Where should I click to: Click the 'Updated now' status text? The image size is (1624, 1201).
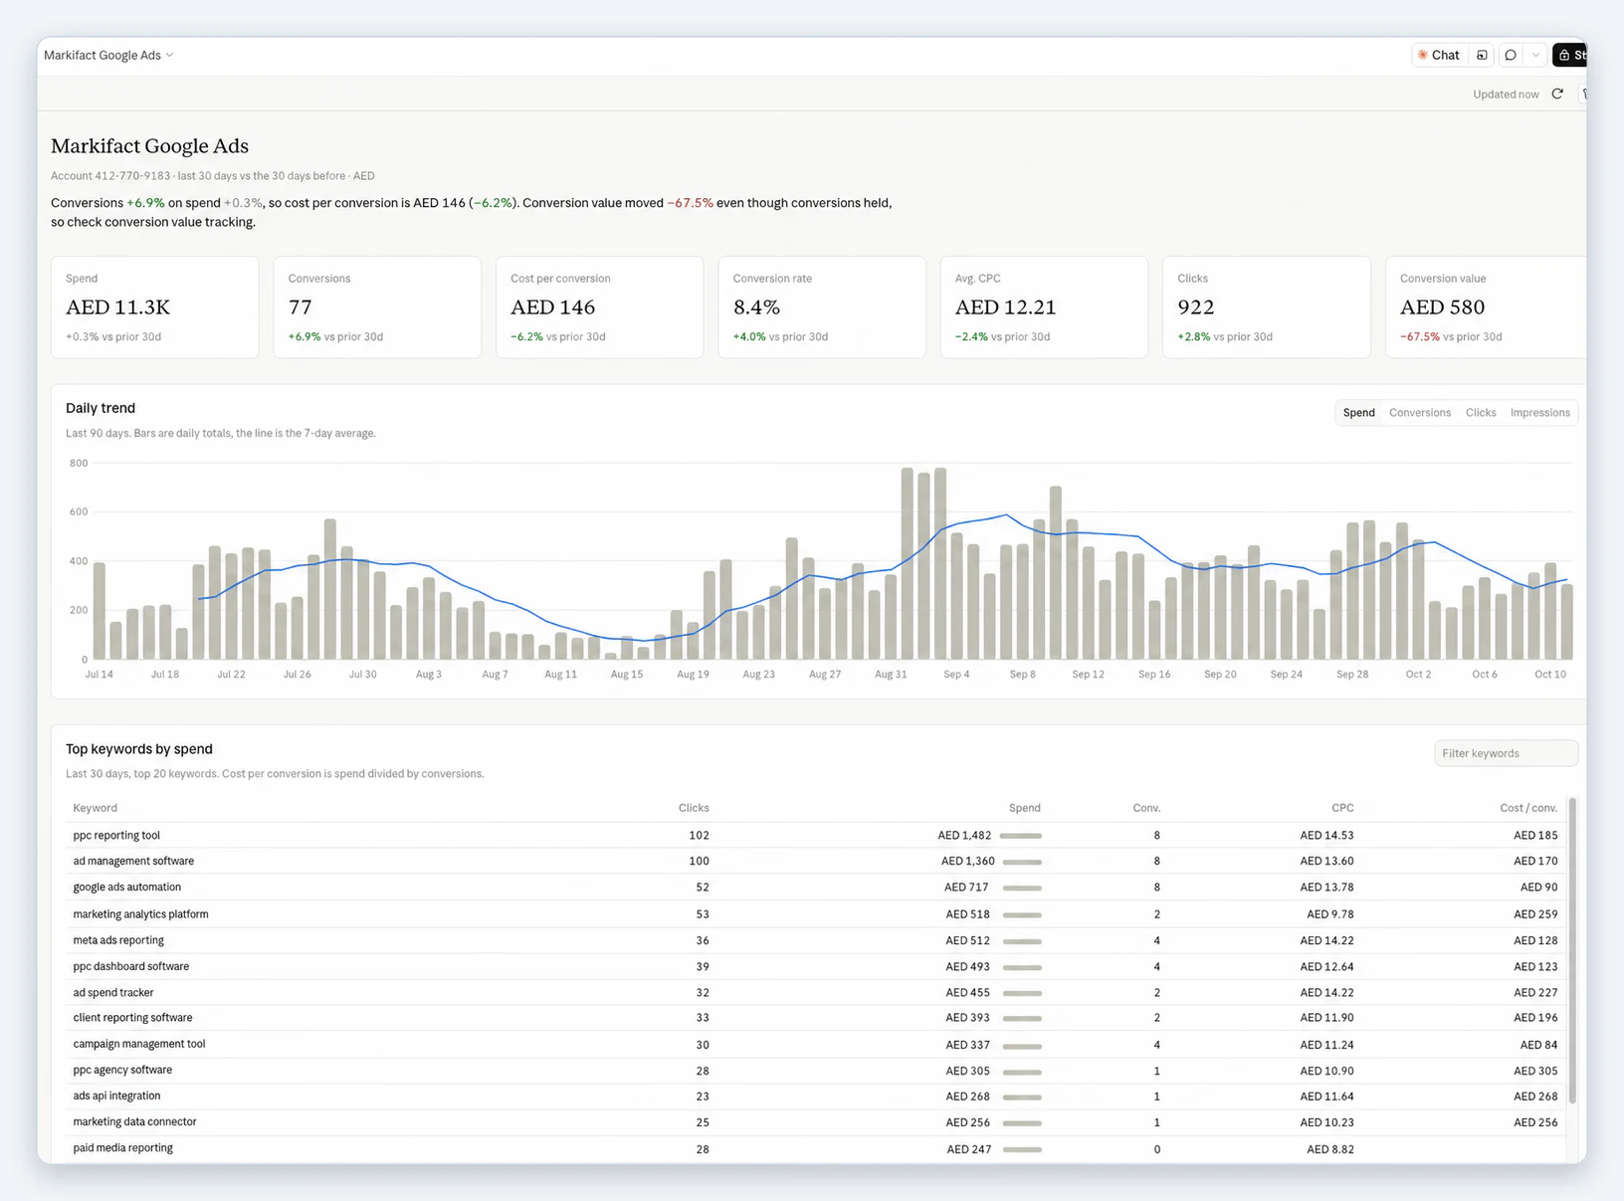click(x=1506, y=95)
